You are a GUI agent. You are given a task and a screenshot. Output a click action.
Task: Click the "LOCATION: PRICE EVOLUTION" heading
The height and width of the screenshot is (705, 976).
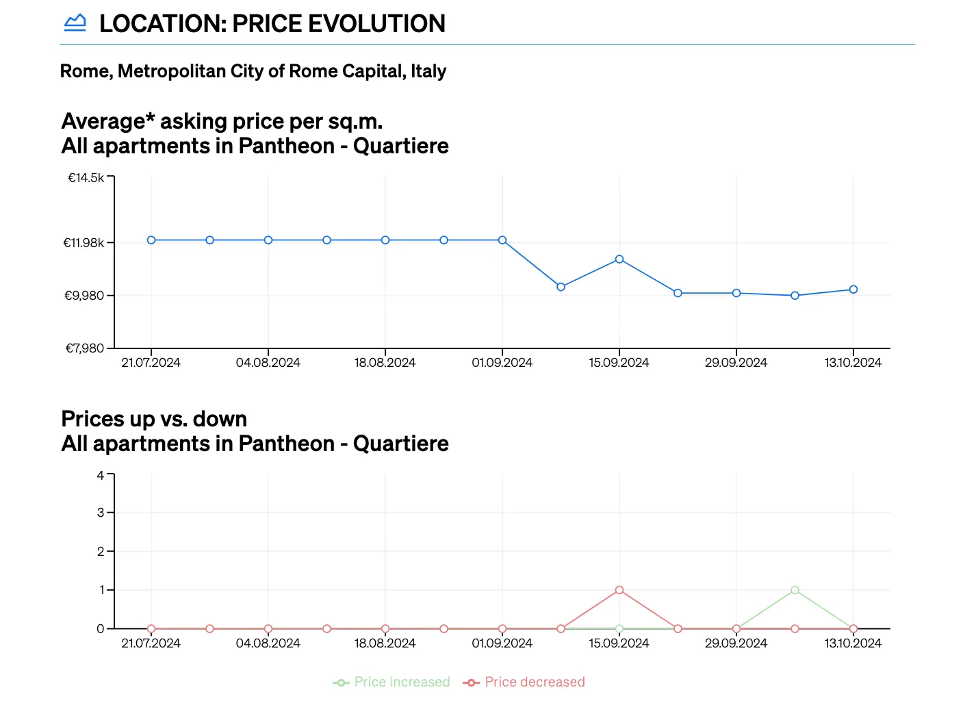tap(272, 23)
